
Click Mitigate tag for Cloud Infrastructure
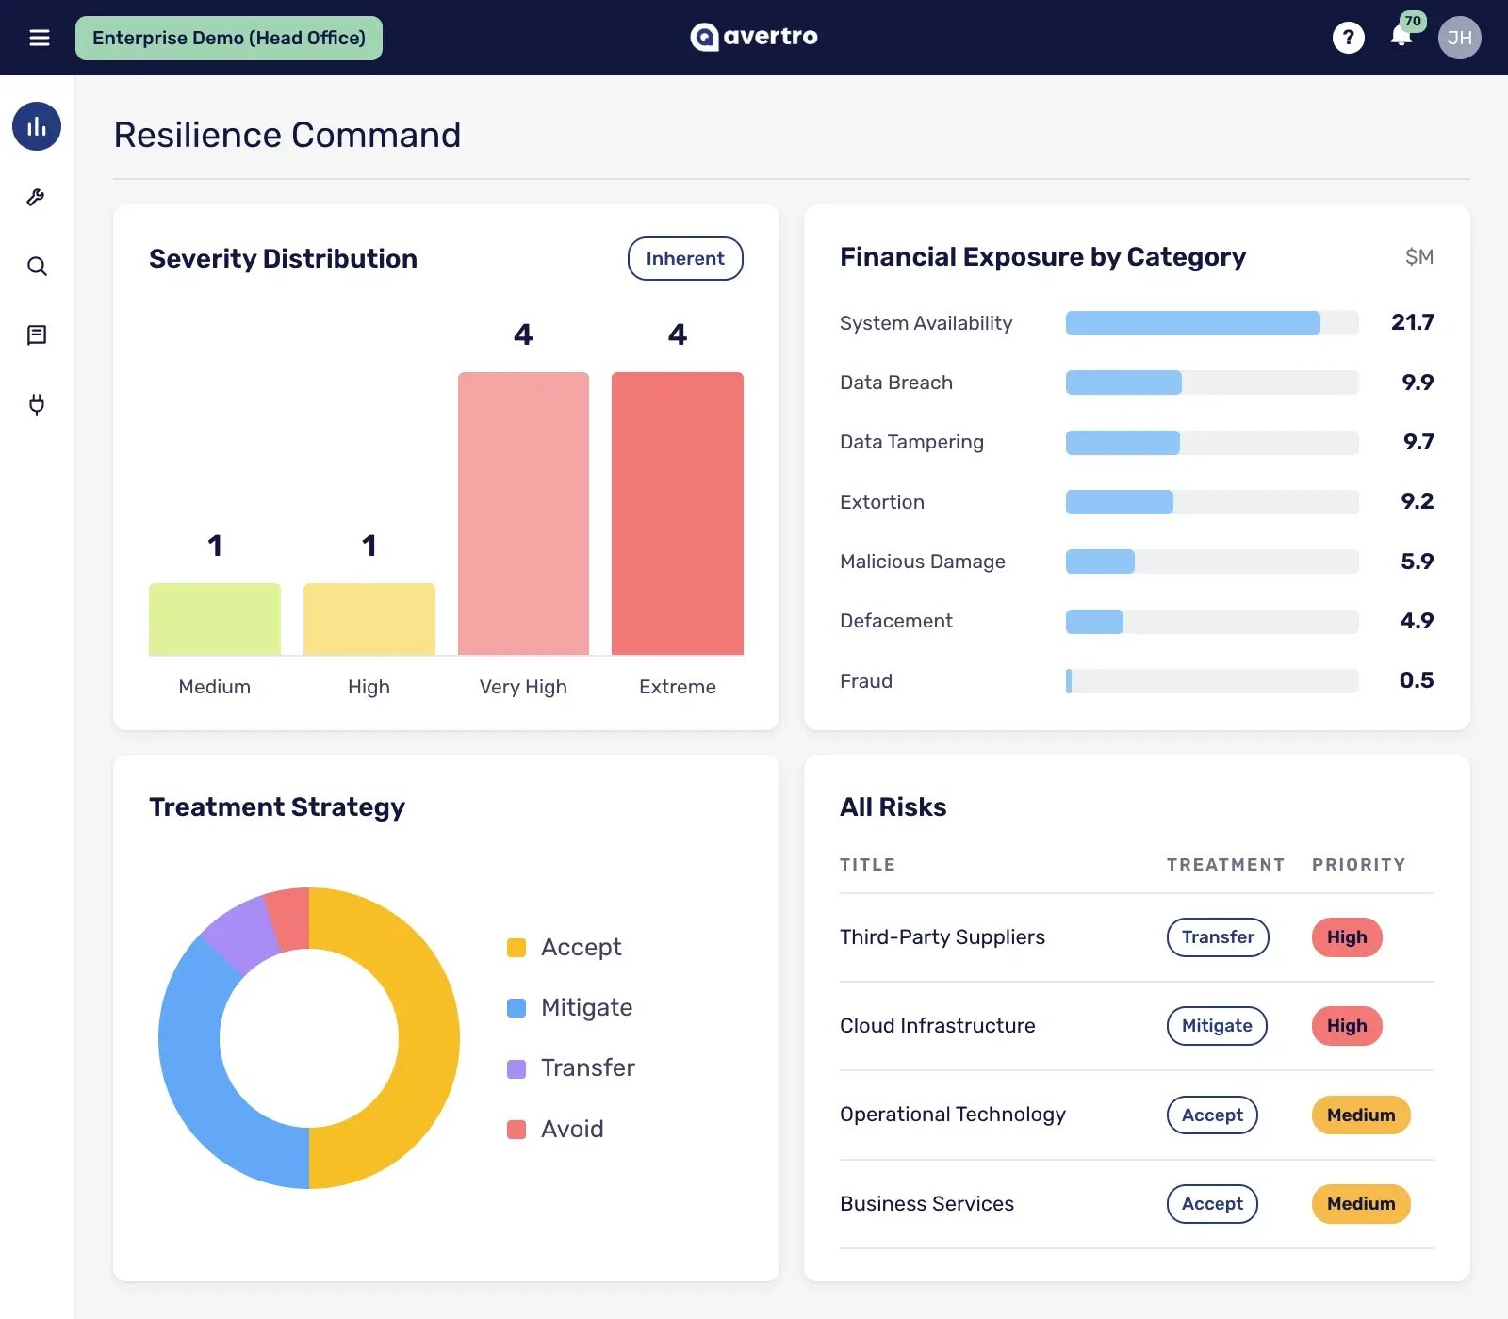click(1217, 1026)
